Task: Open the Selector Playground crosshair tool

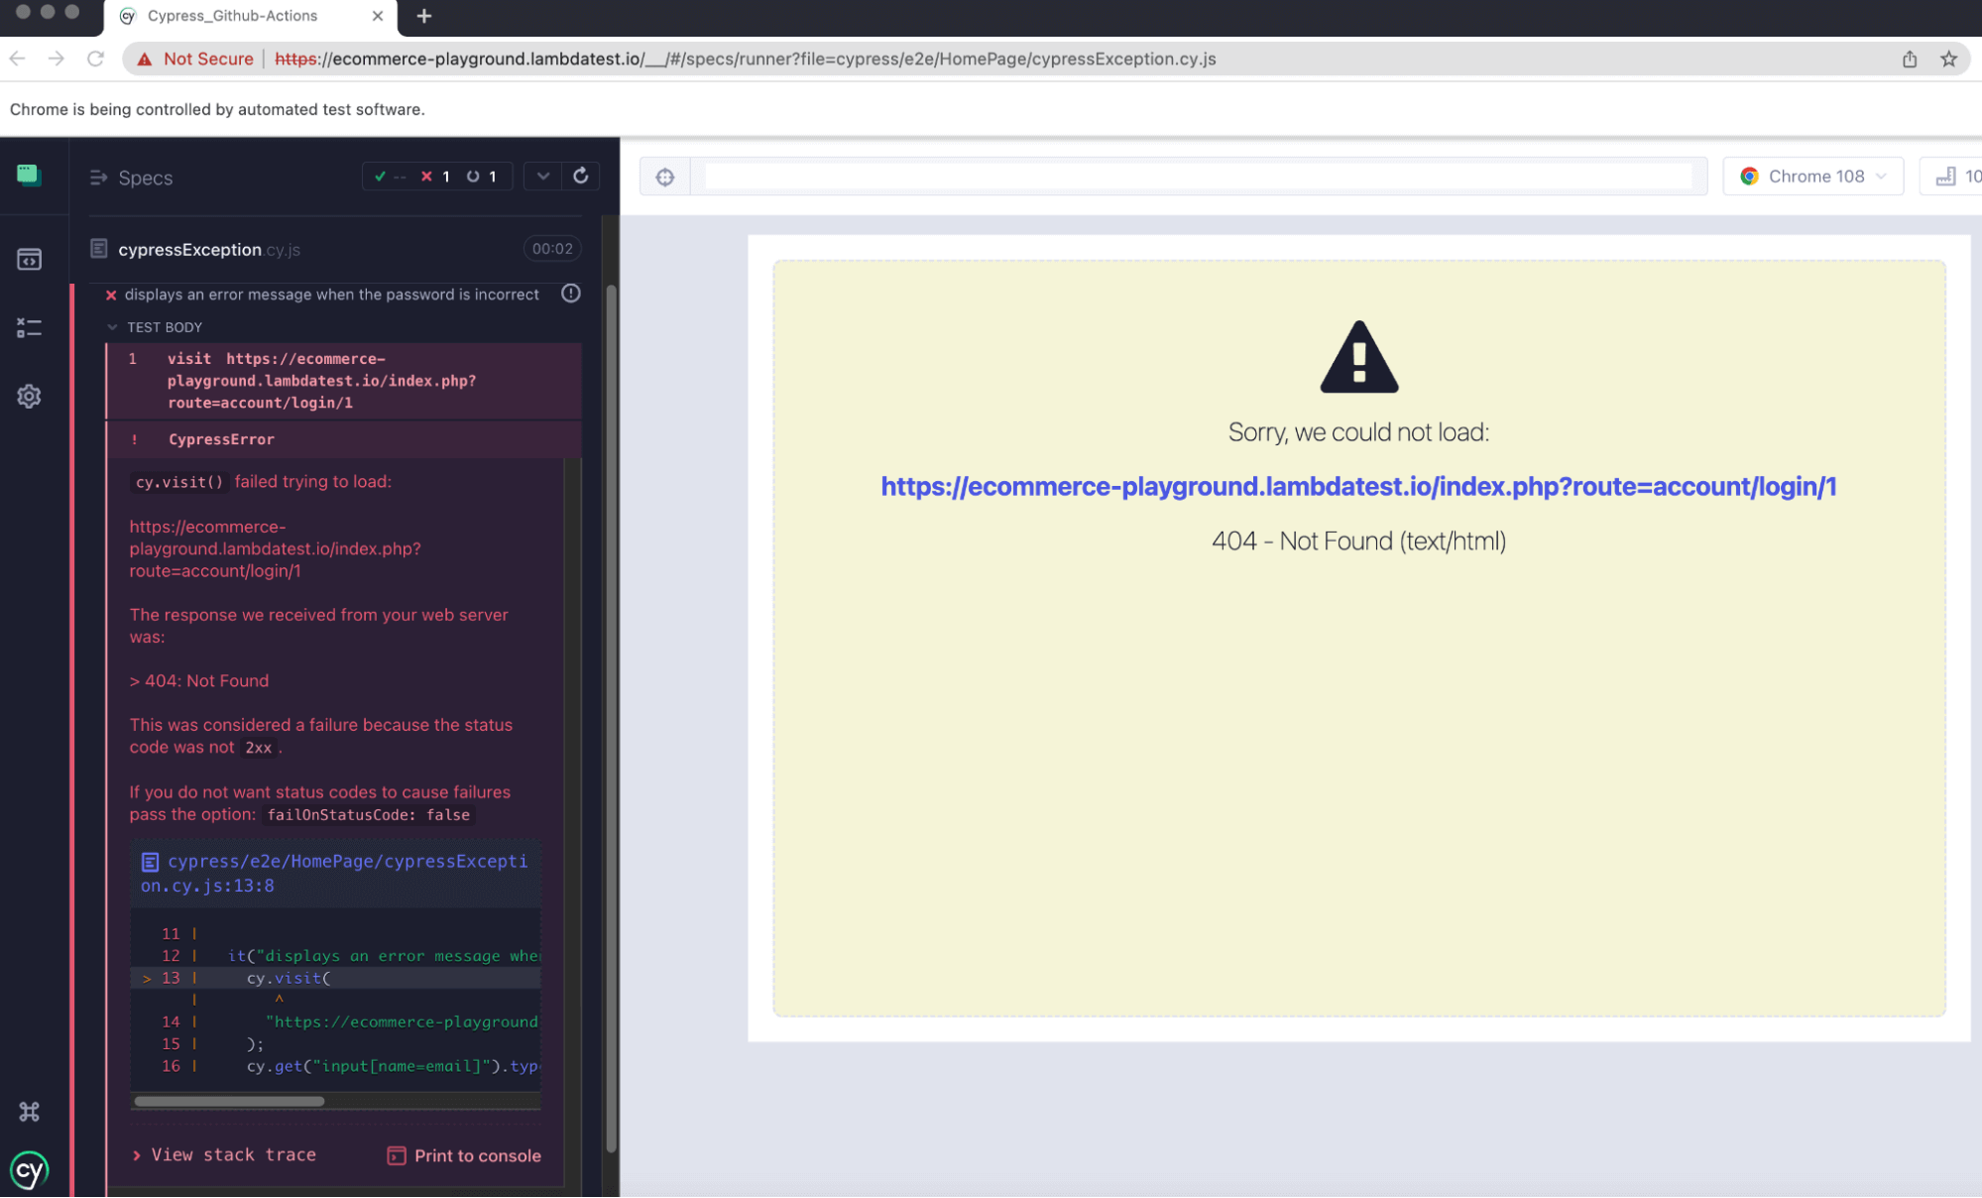Action: pyautogui.click(x=664, y=176)
